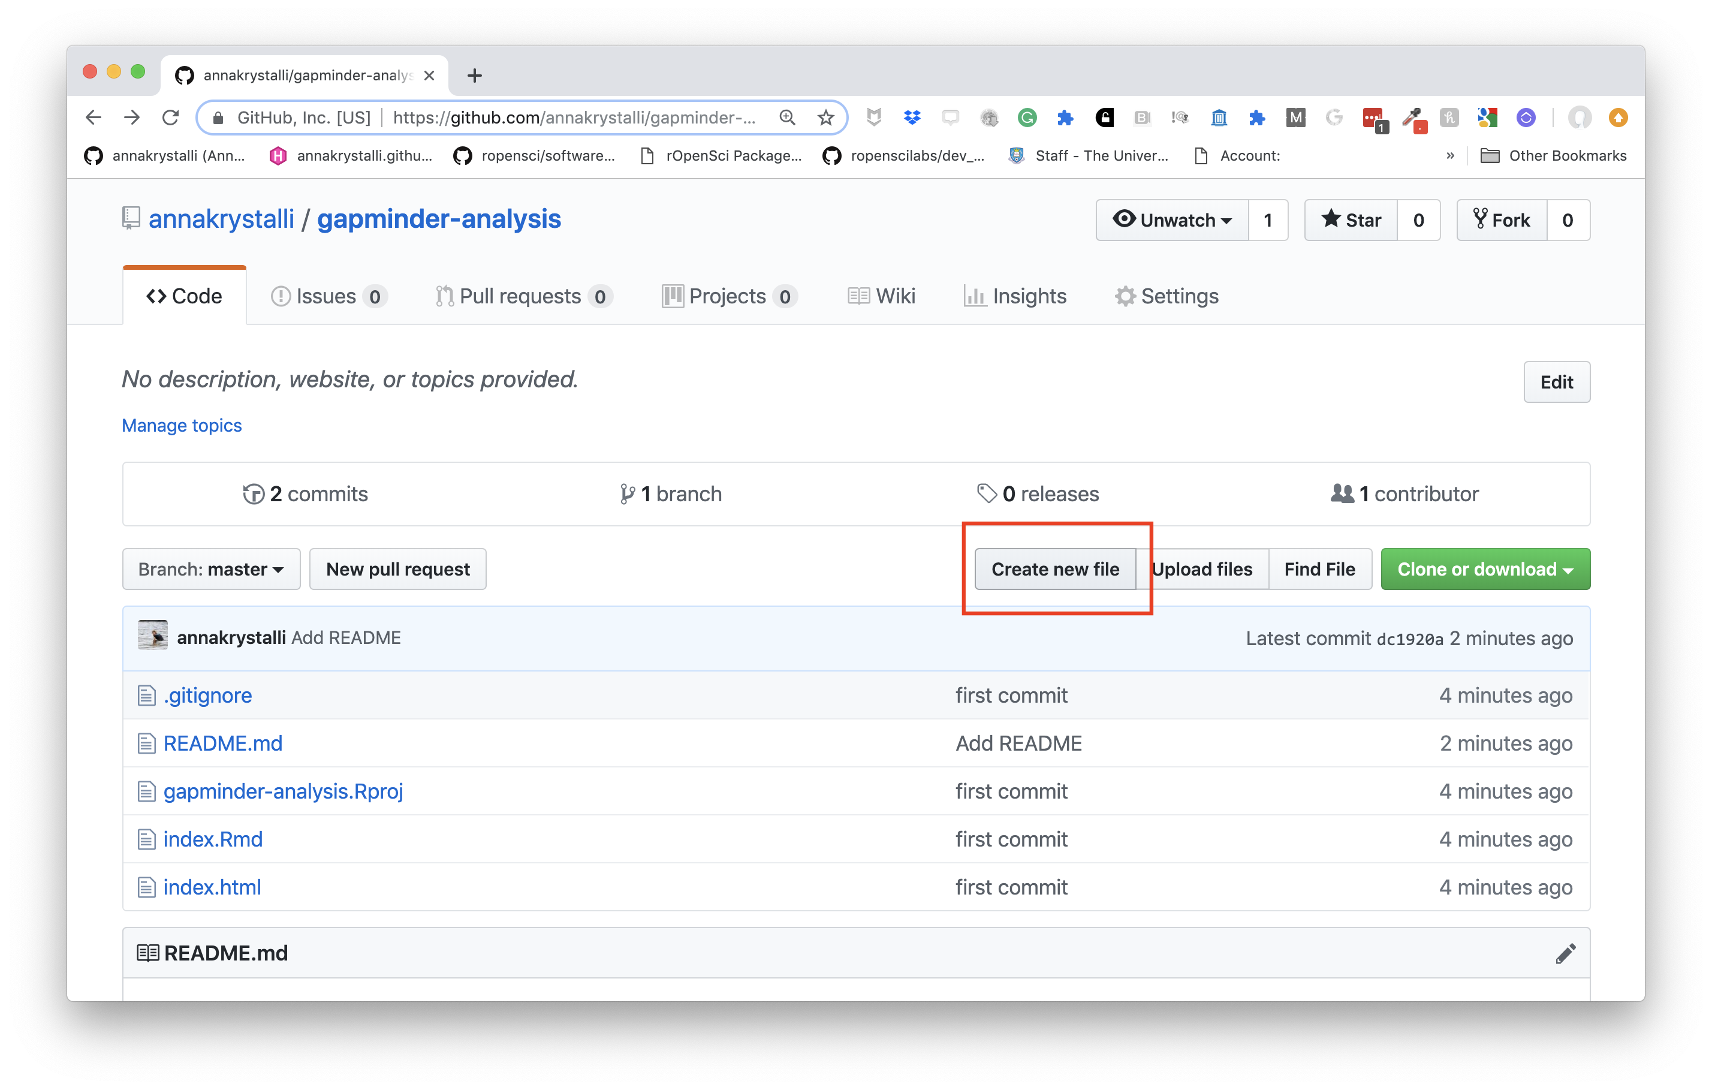The width and height of the screenshot is (1712, 1090).
Task: Expand the Unwatch dropdown
Action: [1173, 221]
